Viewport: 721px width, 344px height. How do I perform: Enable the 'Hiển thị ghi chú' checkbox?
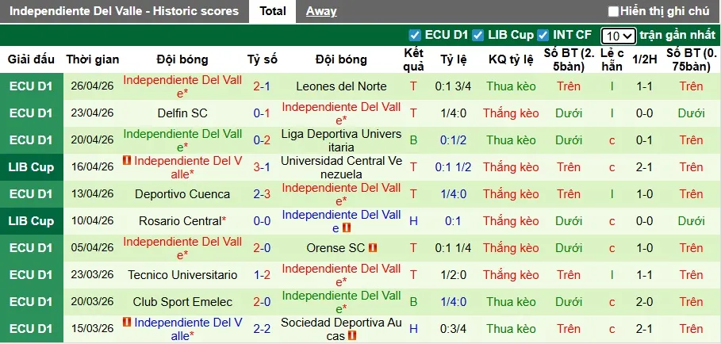point(613,11)
